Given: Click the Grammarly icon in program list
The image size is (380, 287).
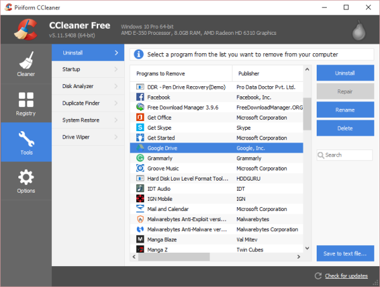Looking at the screenshot, I should click(x=140, y=158).
